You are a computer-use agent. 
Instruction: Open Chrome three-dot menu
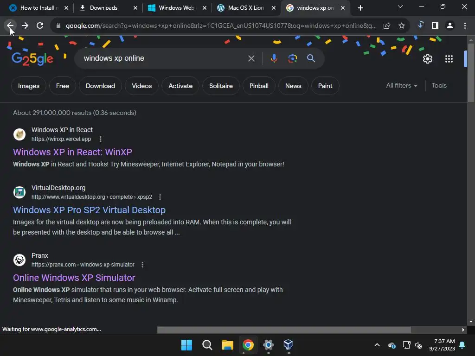[x=465, y=26]
